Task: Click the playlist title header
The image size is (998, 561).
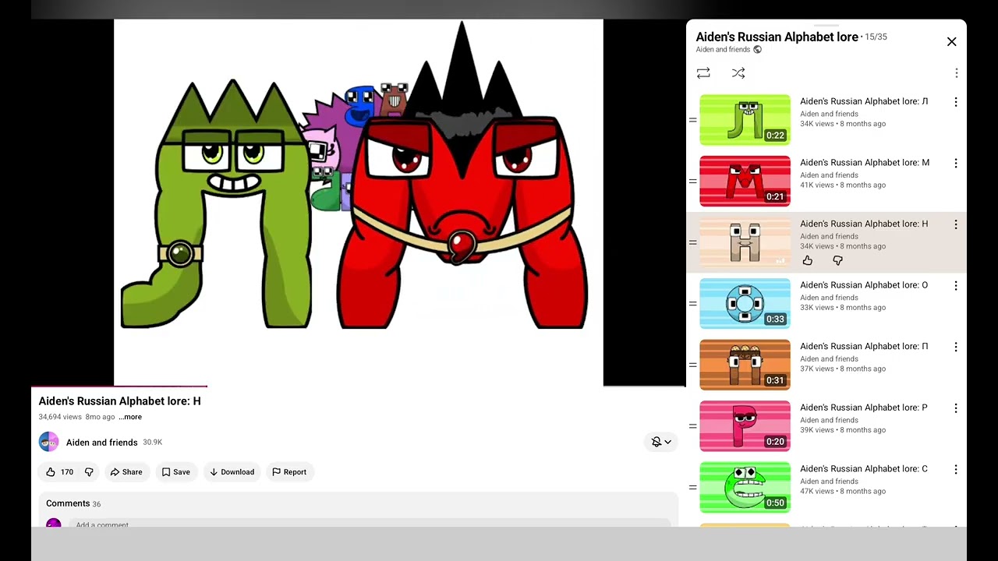Action: click(x=777, y=37)
